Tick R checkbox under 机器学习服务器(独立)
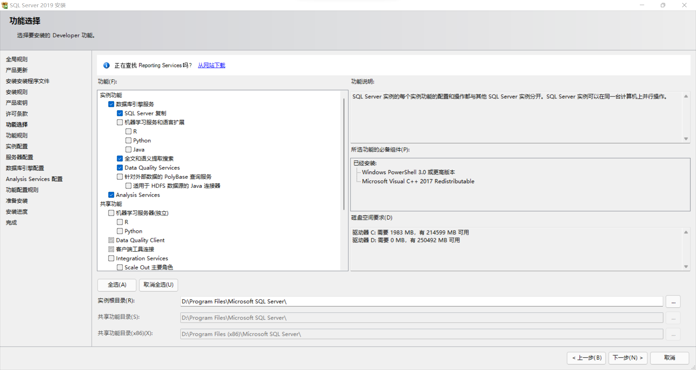Image resolution: width=696 pixels, height=370 pixels. [x=120, y=222]
